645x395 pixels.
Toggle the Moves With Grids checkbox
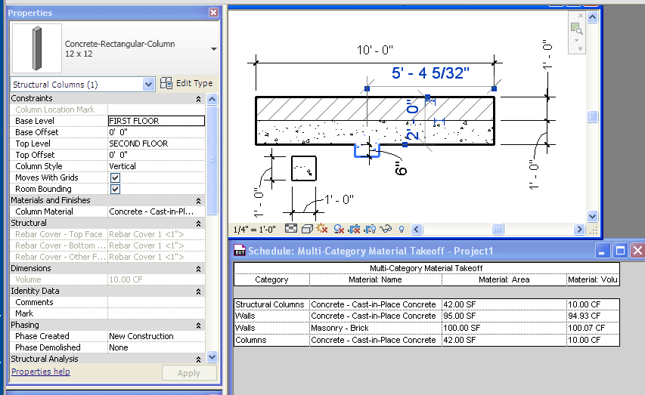tap(116, 177)
